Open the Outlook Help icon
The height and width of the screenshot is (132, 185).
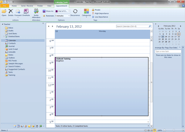pos(183,6)
